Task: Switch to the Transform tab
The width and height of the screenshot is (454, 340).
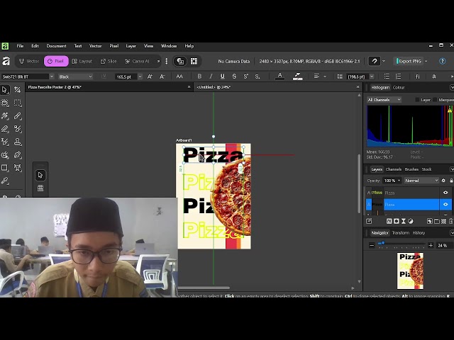Action: point(400,233)
